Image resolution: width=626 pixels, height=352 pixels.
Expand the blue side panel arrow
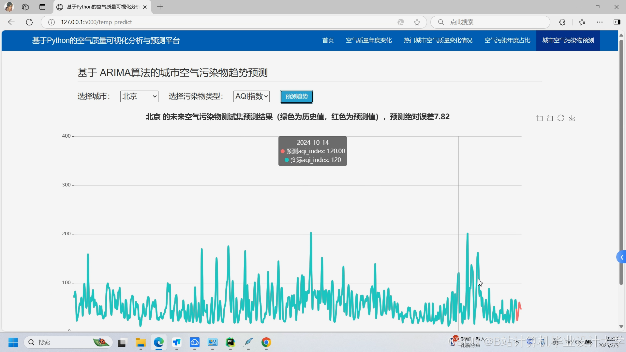pos(621,257)
